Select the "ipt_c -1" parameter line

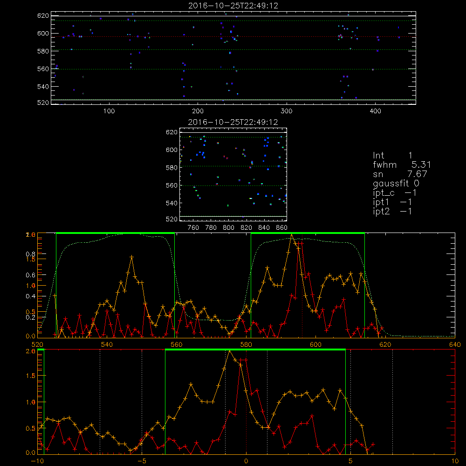tap(395, 193)
